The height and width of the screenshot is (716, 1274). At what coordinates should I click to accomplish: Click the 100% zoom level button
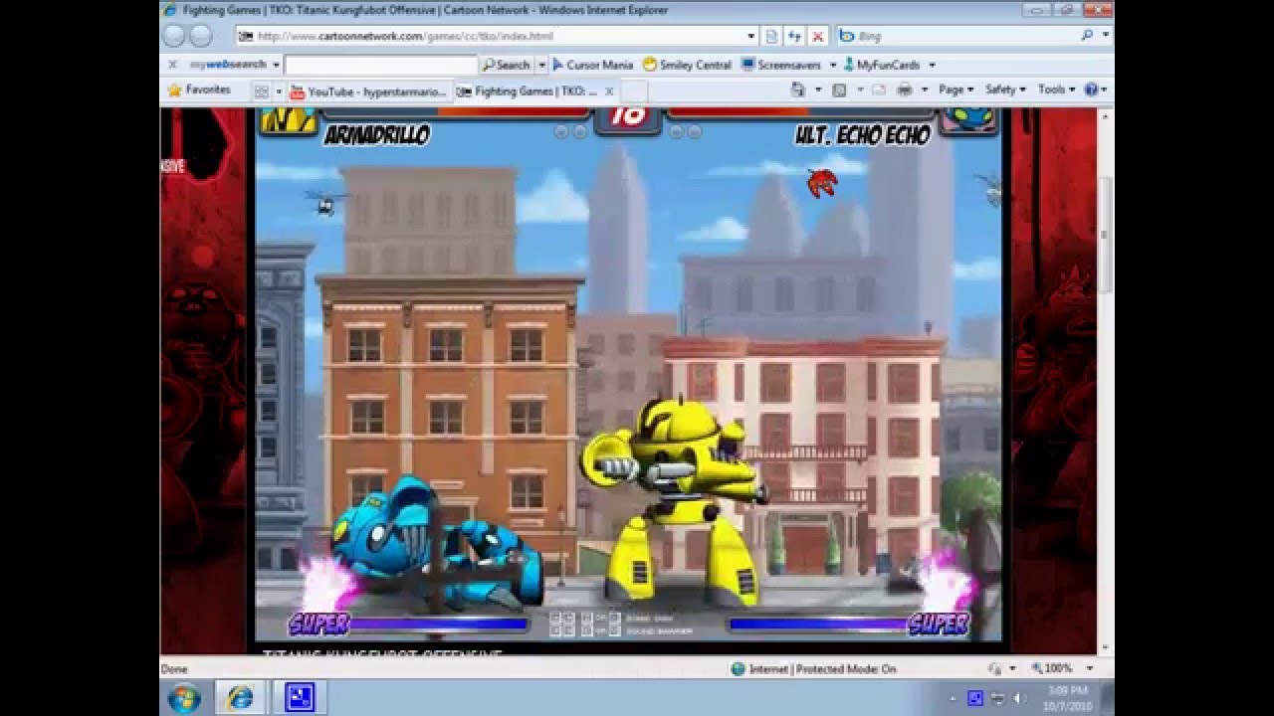(1052, 669)
